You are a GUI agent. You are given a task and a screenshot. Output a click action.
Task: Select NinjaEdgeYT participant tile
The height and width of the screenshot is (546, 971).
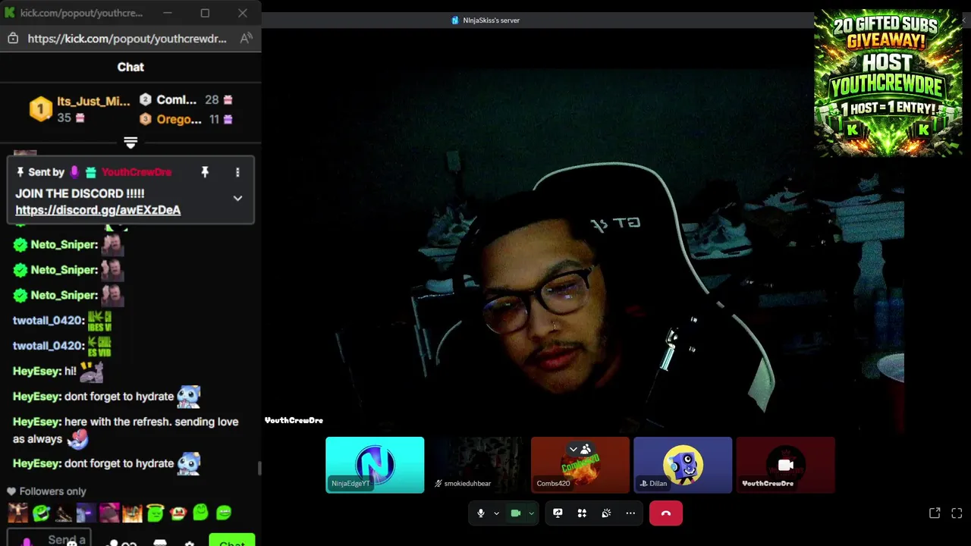tap(375, 465)
